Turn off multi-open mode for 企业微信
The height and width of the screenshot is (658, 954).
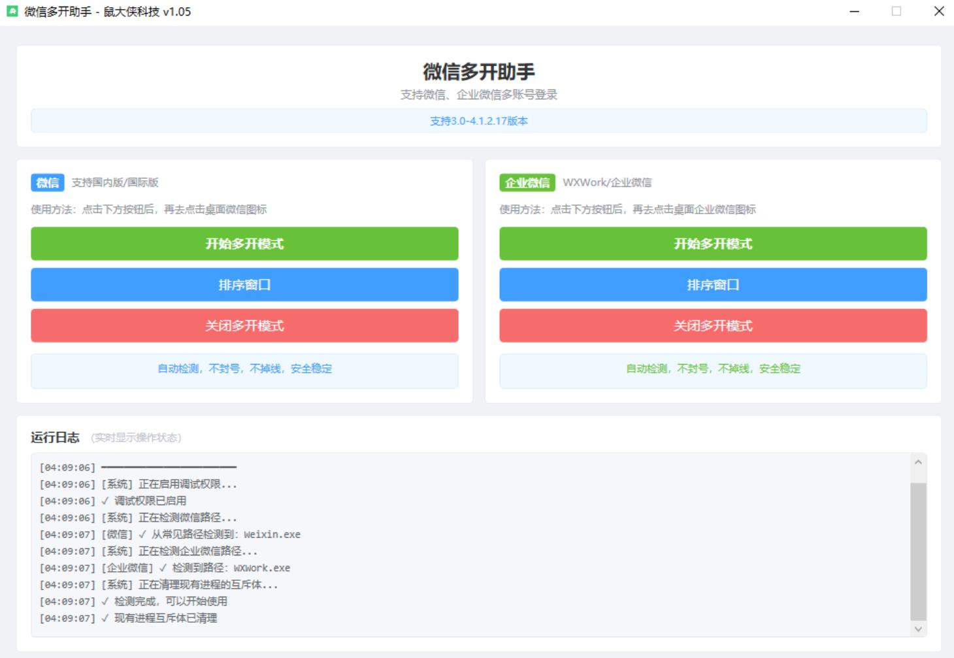[713, 325]
